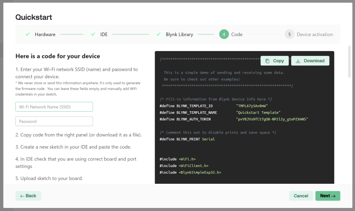Click the "Be sure to check out other examples!" comment
This screenshot has width=355, height=211.
tap(202, 79)
